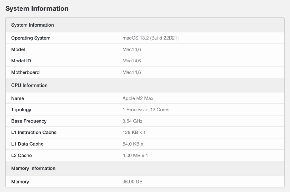Select the 1 Processor, 12 Cores value
The height and width of the screenshot is (192, 290).
[x=146, y=110]
